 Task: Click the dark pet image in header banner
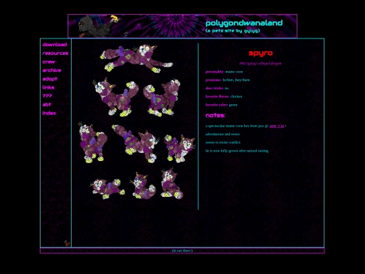point(98,26)
